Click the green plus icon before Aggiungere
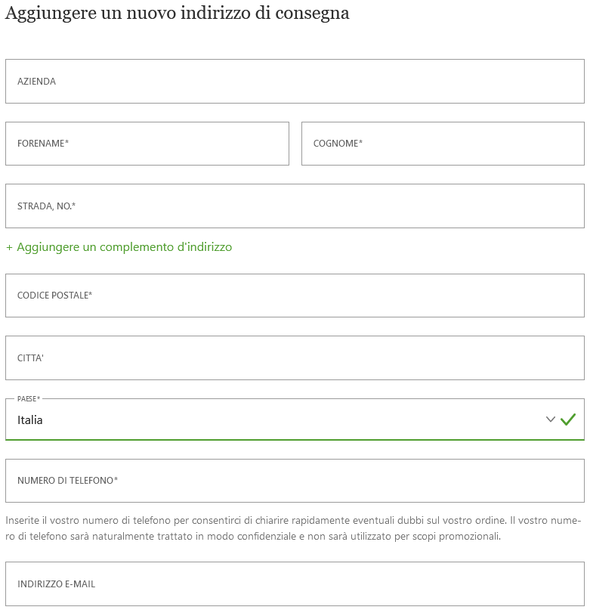This screenshot has height=613, width=590. pos(9,247)
